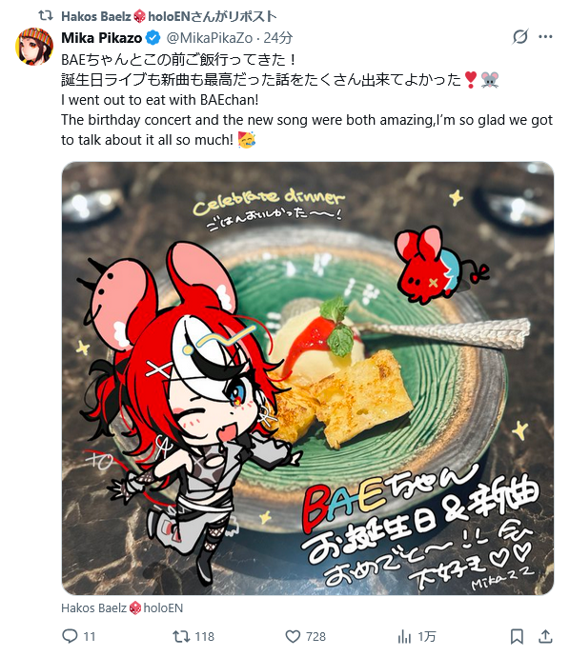Share the post via the upload icon
Viewport: 570px width, 657px height.
545,636
